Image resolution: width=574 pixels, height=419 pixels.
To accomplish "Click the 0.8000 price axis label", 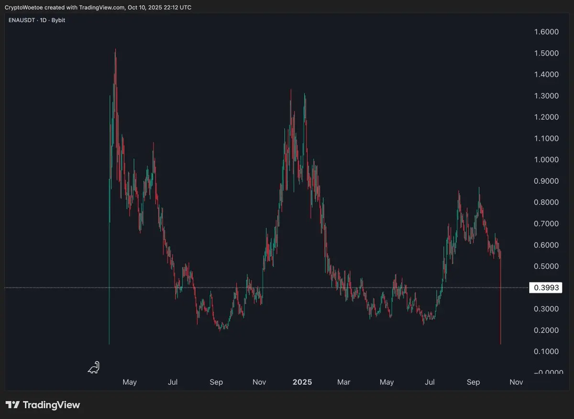I will (x=546, y=202).
